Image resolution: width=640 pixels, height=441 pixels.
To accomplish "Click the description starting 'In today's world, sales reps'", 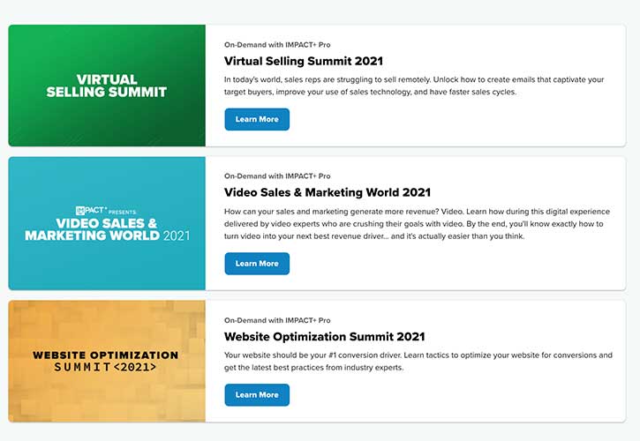I will coord(414,86).
